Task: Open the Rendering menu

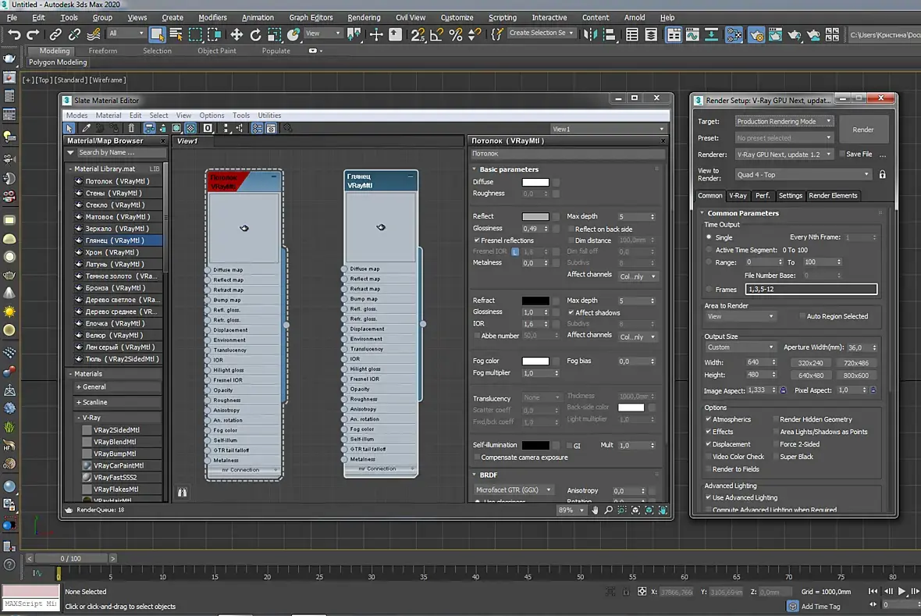Action: click(364, 18)
